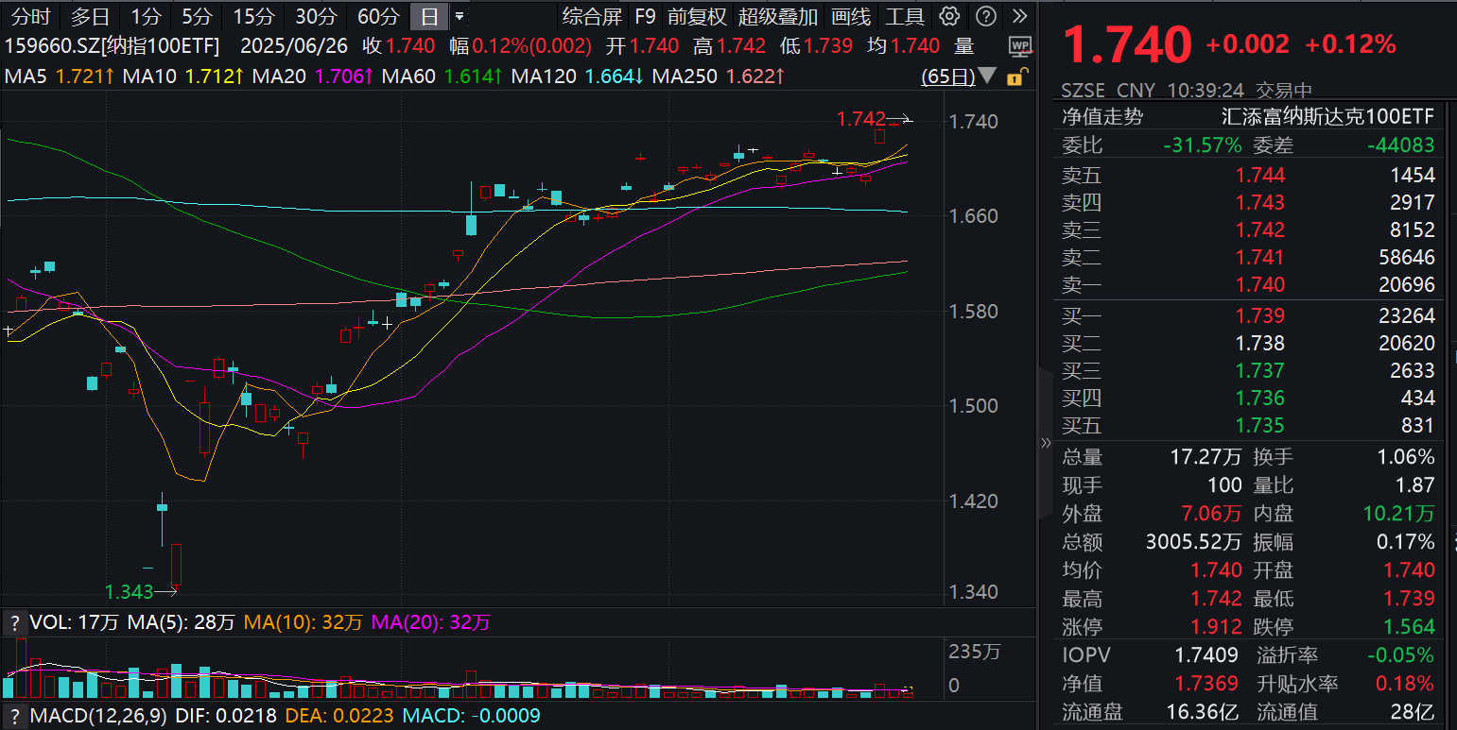Expand more tools via the double chevron icon

pyautogui.click(x=1019, y=14)
